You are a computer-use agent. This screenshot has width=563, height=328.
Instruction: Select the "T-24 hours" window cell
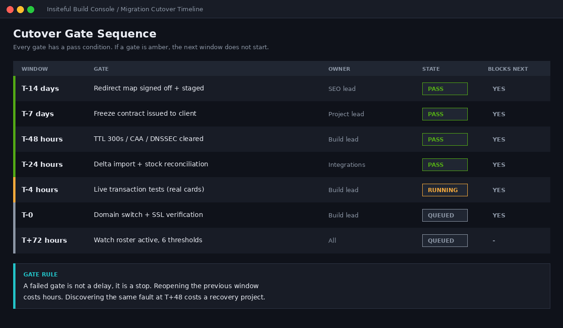(x=42, y=164)
